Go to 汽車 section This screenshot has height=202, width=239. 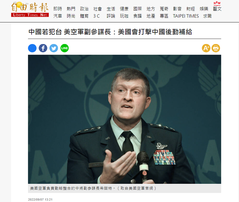point(58,16)
